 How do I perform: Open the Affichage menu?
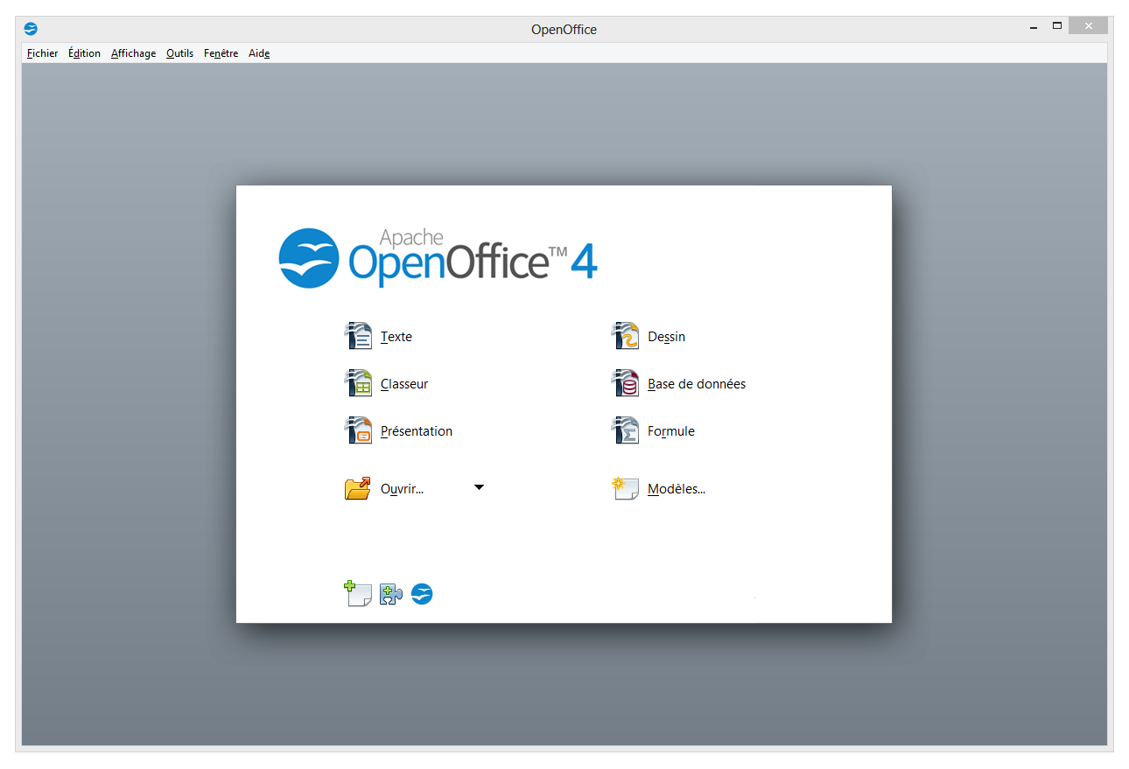tap(133, 53)
